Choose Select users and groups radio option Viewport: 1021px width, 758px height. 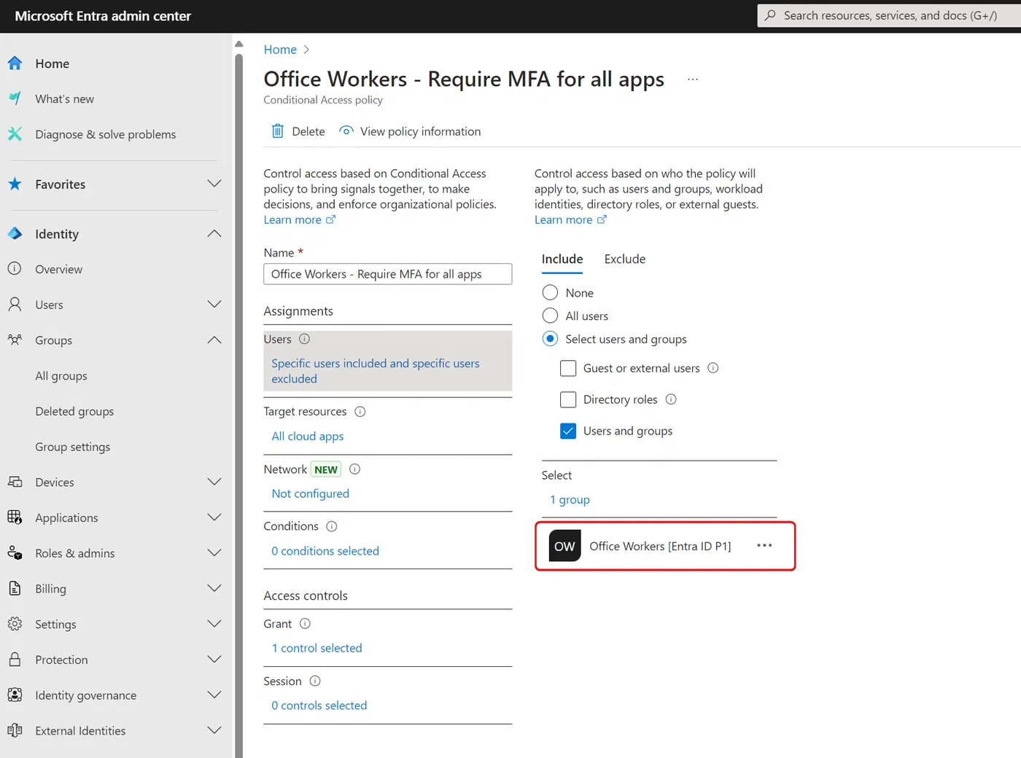point(551,339)
